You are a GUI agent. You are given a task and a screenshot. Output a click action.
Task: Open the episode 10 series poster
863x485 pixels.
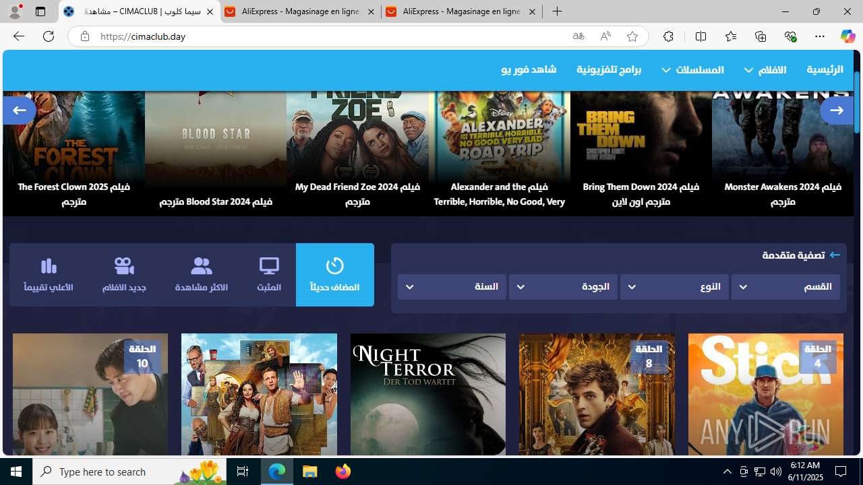(90, 394)
